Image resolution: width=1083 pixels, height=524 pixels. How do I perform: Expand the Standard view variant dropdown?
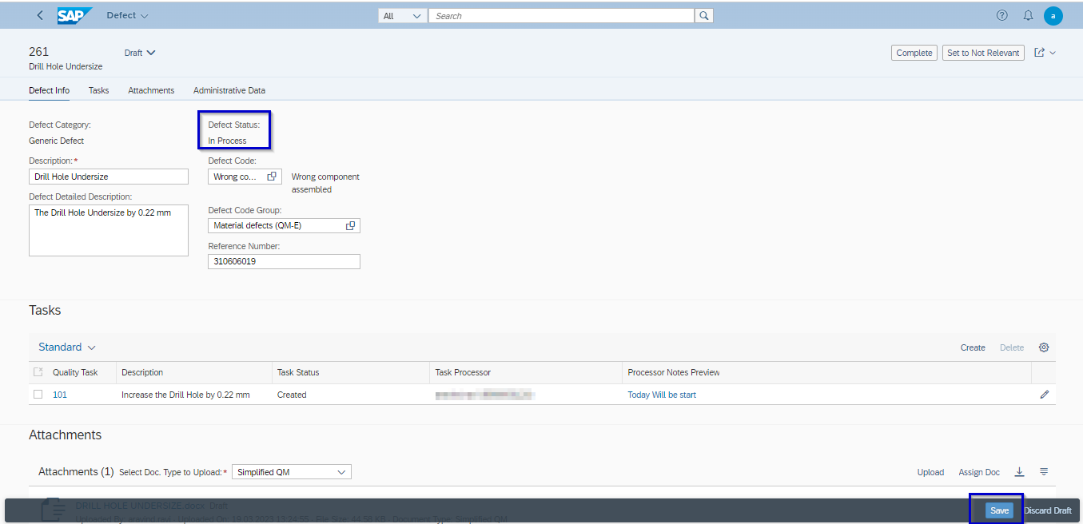tap(67, 347)
